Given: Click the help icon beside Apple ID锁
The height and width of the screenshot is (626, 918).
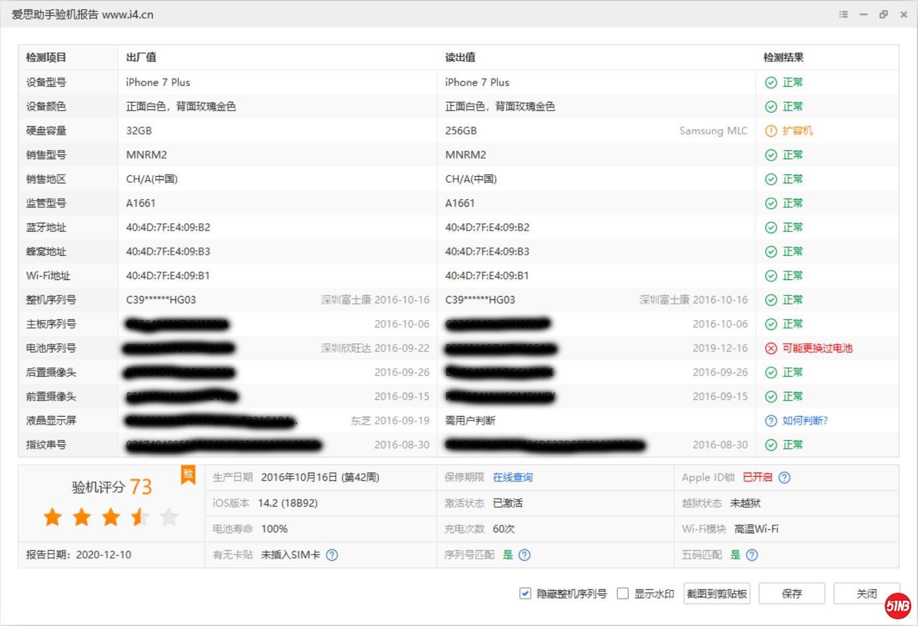Looking at the screenshot, I should click(785, 477).
